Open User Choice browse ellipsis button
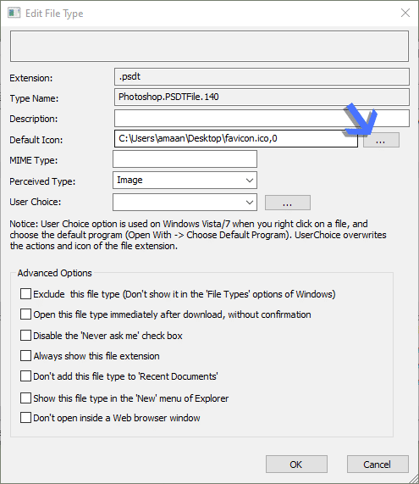The height and width of the screenshot is (484, 419). [x=288, y=203]
